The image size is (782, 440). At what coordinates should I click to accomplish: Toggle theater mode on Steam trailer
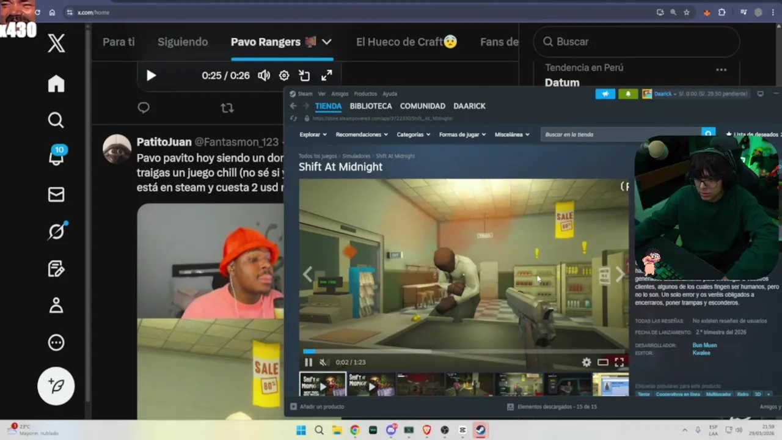point(603,362)
